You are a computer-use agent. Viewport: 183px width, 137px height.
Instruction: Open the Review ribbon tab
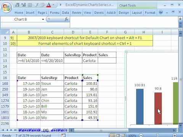tap(77, 13)
